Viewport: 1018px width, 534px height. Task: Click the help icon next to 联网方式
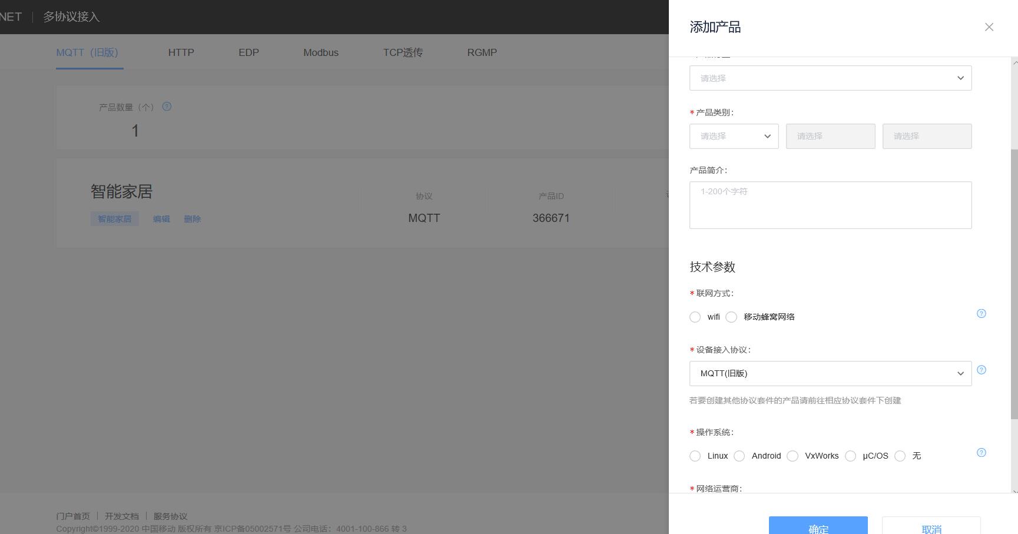tap(981, 314)
